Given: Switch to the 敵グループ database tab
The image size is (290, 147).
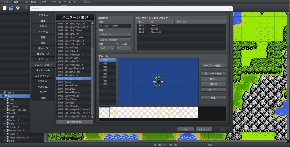Looking at the screenshot, I should 43,54.
